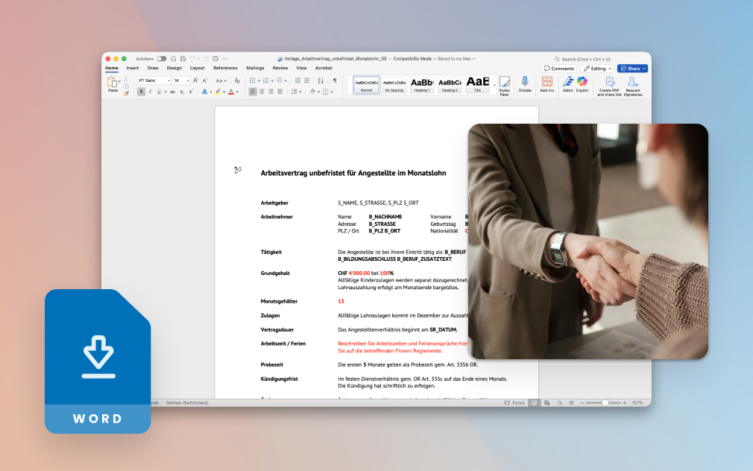Expand the styles gallery arrow
753x471 pixels.
tap(494, 85)
